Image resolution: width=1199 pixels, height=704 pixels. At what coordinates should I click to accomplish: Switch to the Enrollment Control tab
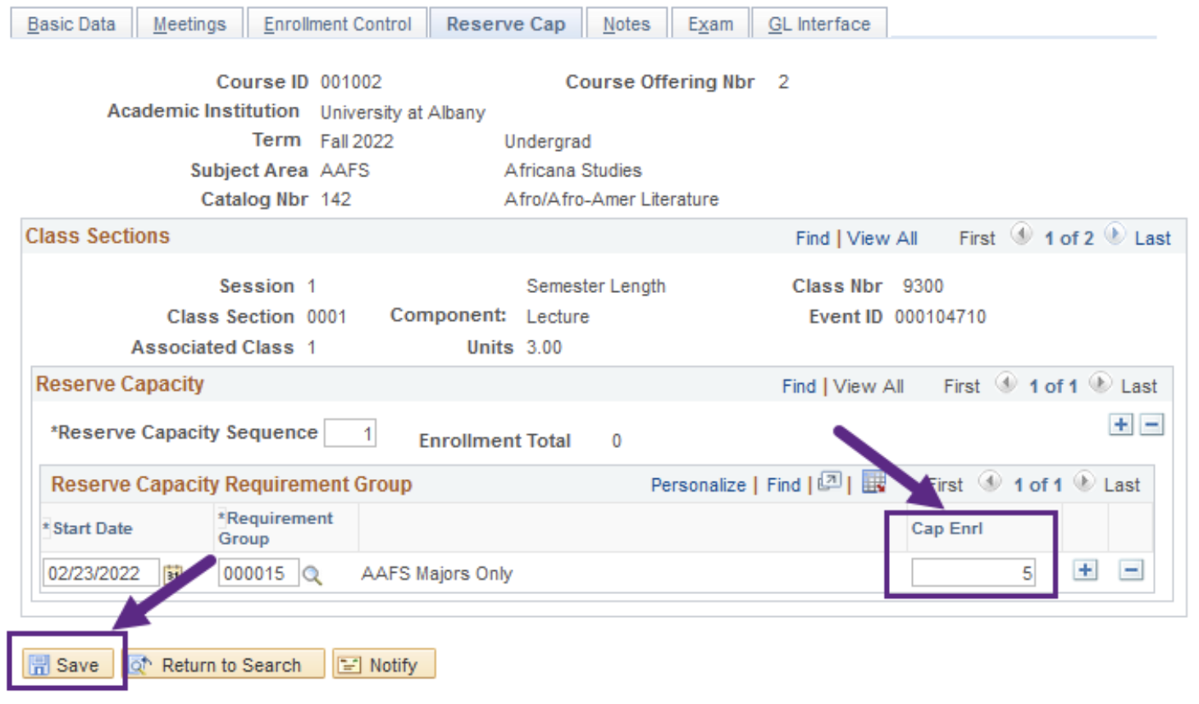coord(337,25)
